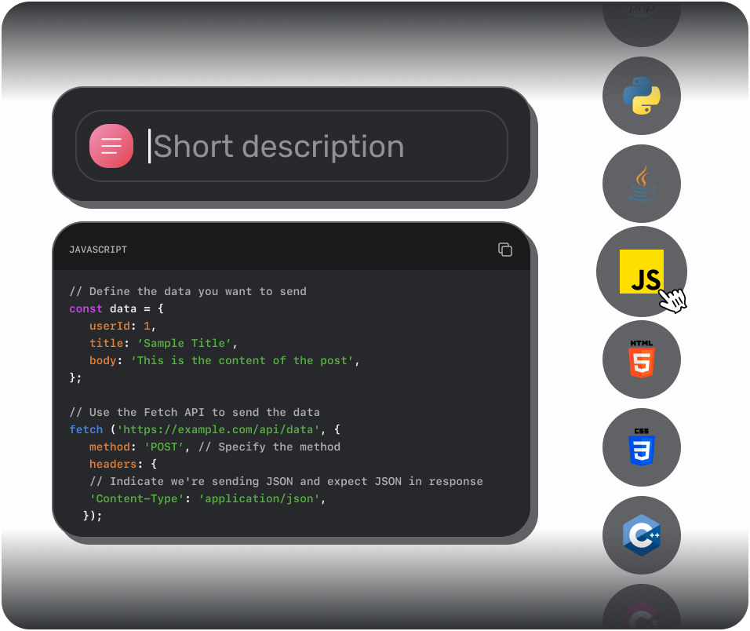The width and height of the screenshot is (750, 631).
Task: Click the C# icon at the bottom of the sidebar
Action: pyautogui.click(x=641, y=616)
